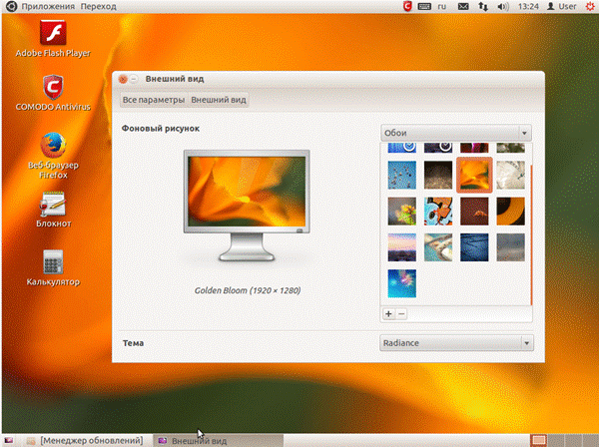
Task: Choose the dark blue water texture wallpaper
Action: tap(474, 247)
